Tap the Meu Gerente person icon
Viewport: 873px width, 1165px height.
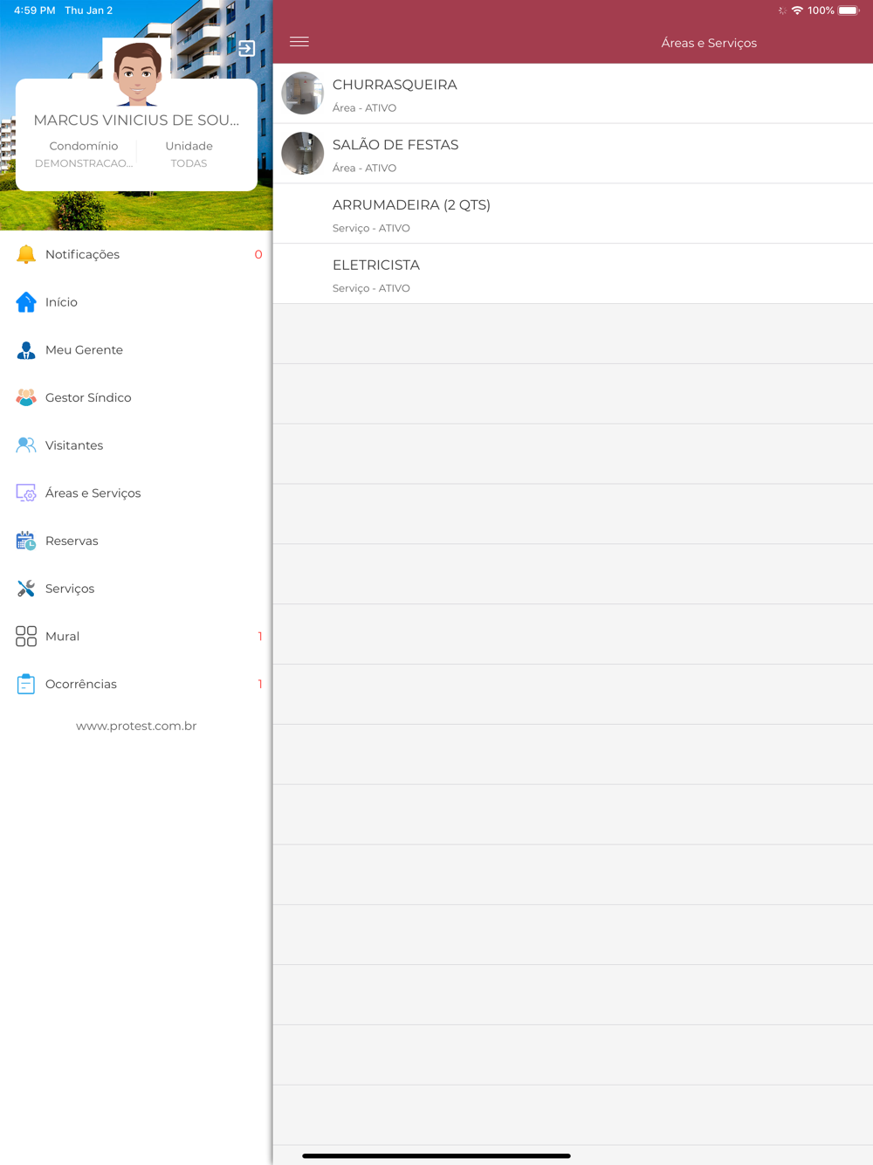coord(26,350)
